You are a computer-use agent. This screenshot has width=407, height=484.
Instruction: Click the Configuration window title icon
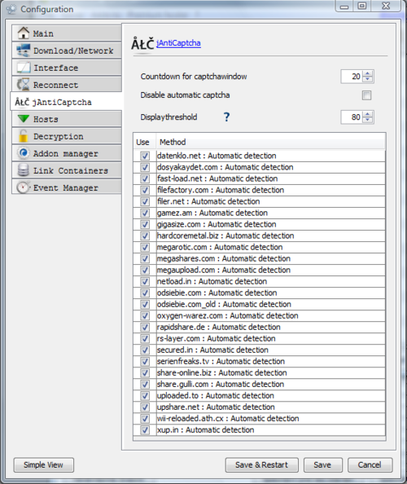tap(11, 9)
